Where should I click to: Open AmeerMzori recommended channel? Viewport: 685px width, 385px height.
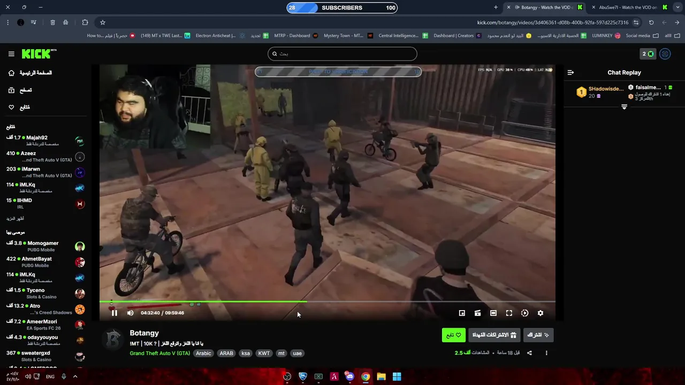coord(45,325)
